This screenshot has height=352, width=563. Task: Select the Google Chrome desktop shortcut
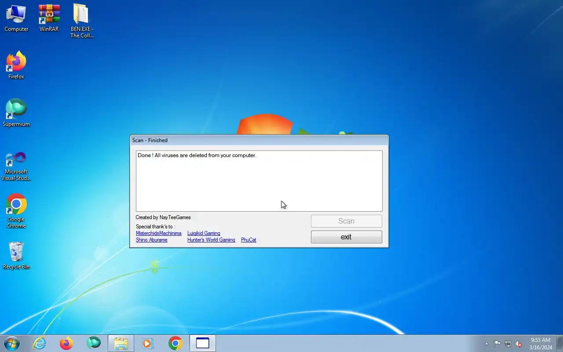(16, 211)
